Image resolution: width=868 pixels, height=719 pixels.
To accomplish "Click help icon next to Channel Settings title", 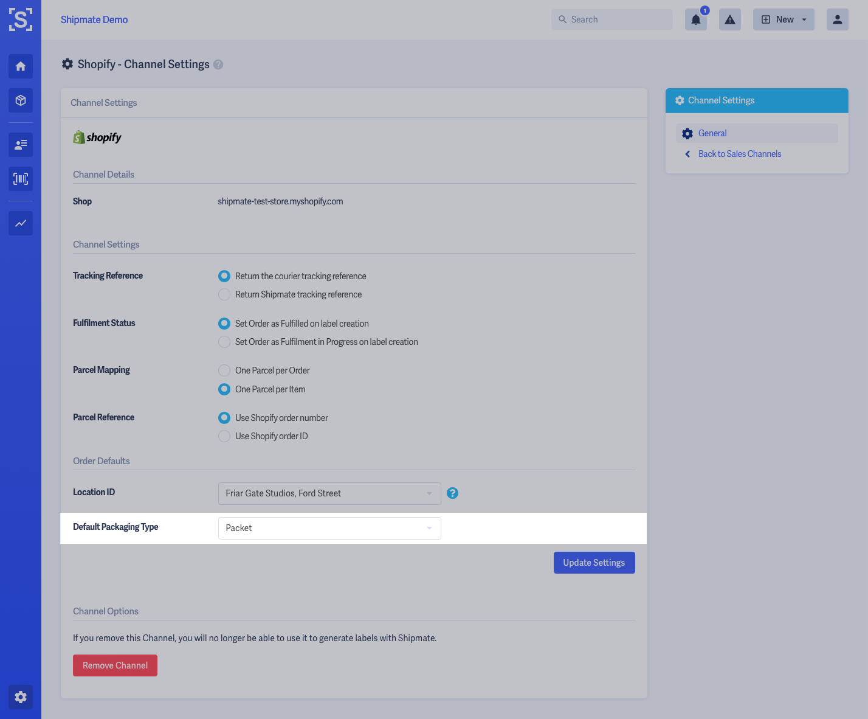I will tap(218, 64).
